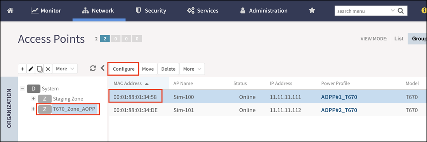The height and width of the screenshot is (142, 427).
Task: Click the Sim-100 AP name cell
Action: click(x=184, y=97)
